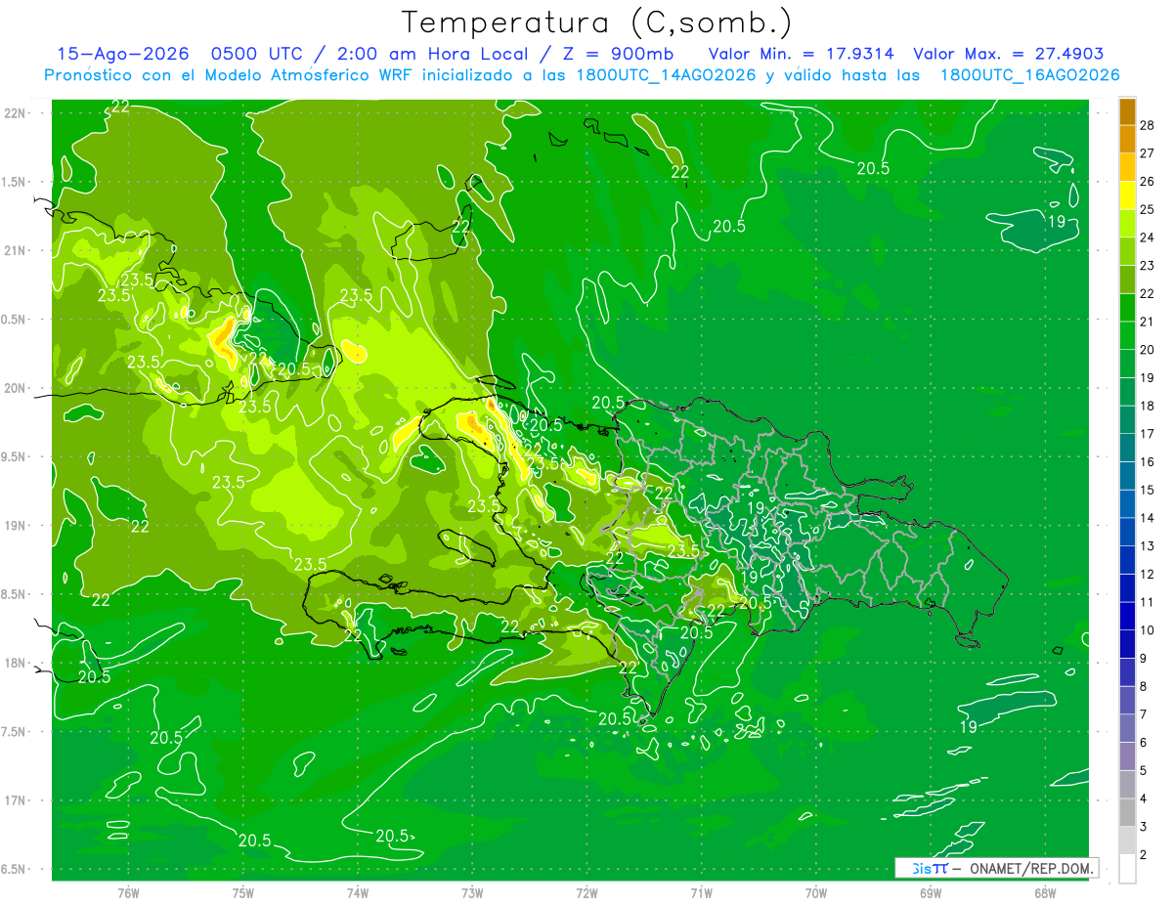Click the "74W" longitude axis label
Image resolution: width=1173 pixels, height=906 pixels.
[357, 892]
